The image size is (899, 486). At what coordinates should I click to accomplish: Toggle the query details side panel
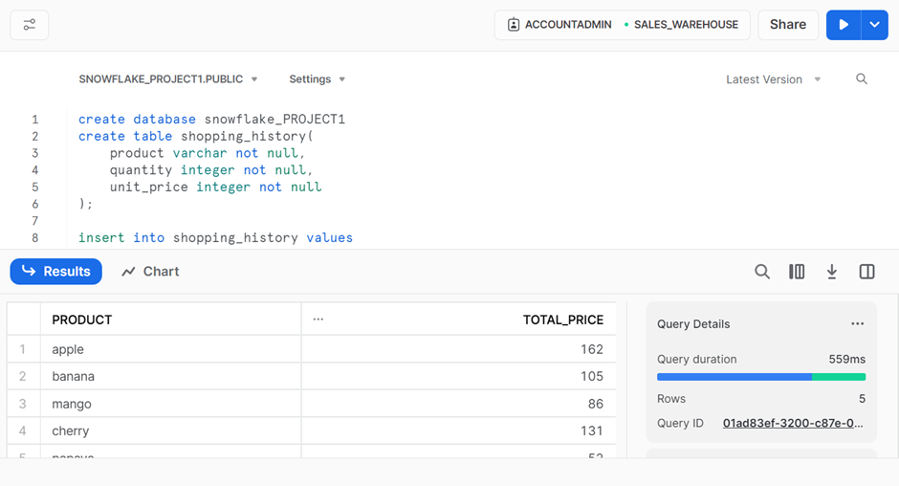[x=867, y=272]
